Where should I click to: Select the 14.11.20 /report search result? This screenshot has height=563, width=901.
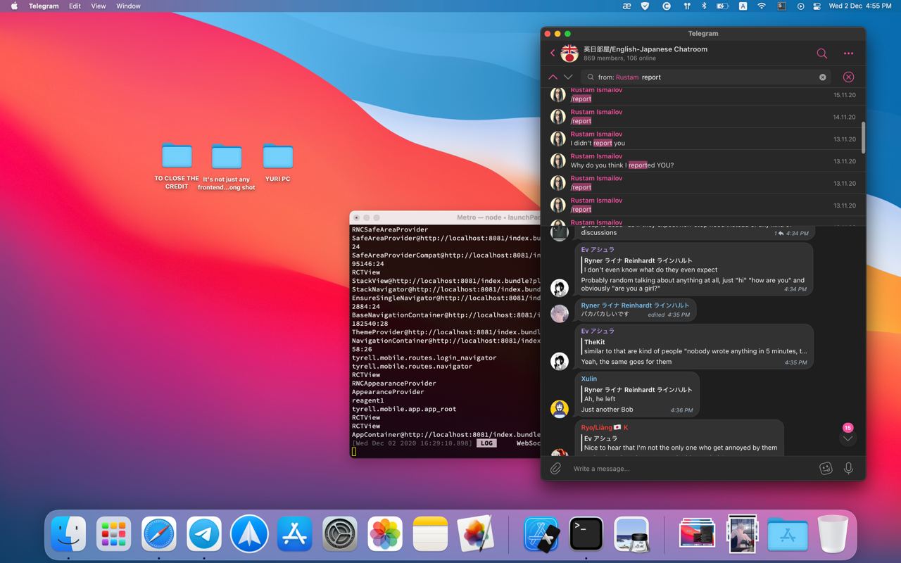704,117
